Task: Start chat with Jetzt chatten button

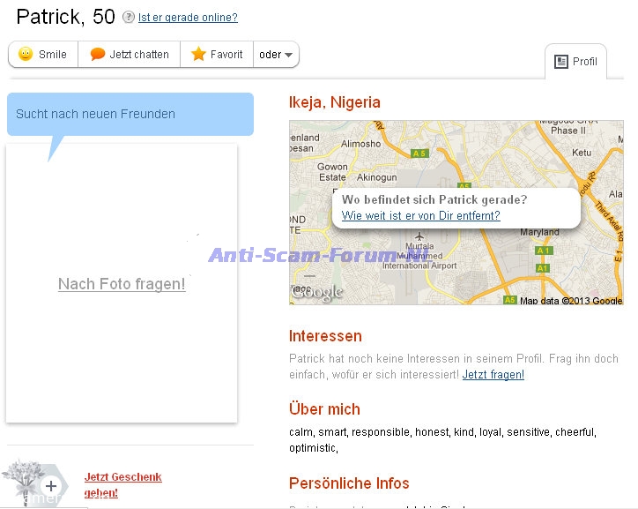Action: [130, 55]
